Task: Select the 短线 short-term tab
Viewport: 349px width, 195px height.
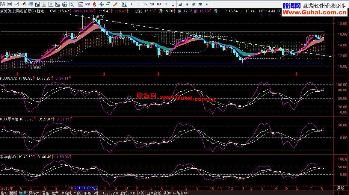Action: [x=141, y=193]
